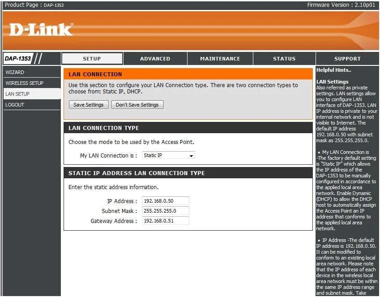
Task: Click the 'LAN CONNECTION TYPE' section header
Action: 188,128
